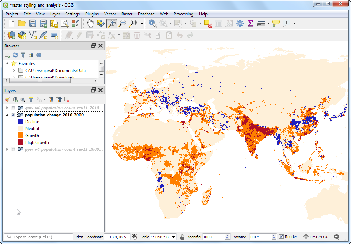Click the High Growth dark red swatch
Viewport: 351px width, 244px height.
click(x=21, y=142)
